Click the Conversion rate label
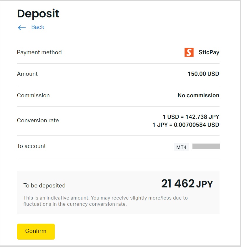This screenshot has height=247, width=241. [38, 121]
